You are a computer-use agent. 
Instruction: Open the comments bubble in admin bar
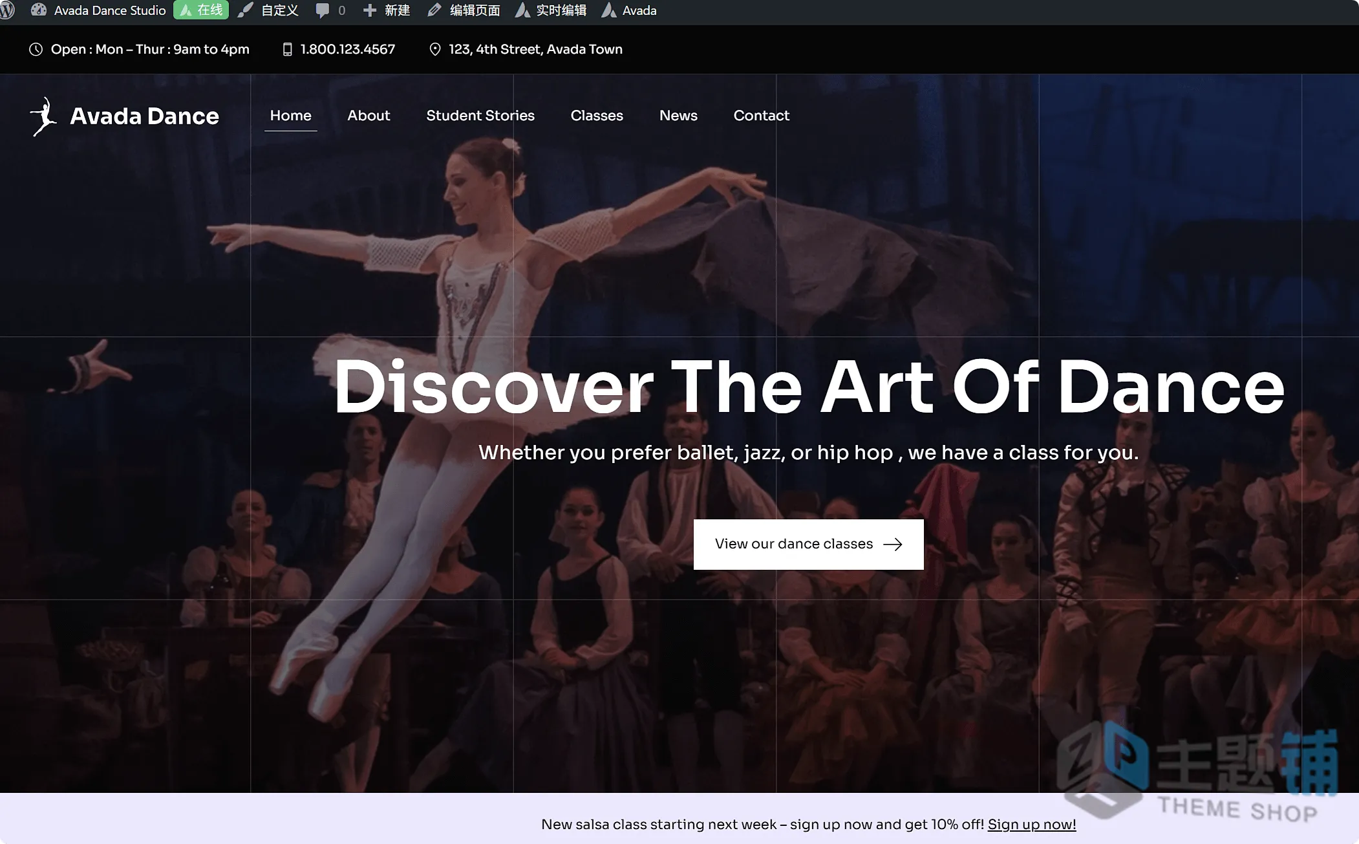pyautogui.click(x=330, y=10)
